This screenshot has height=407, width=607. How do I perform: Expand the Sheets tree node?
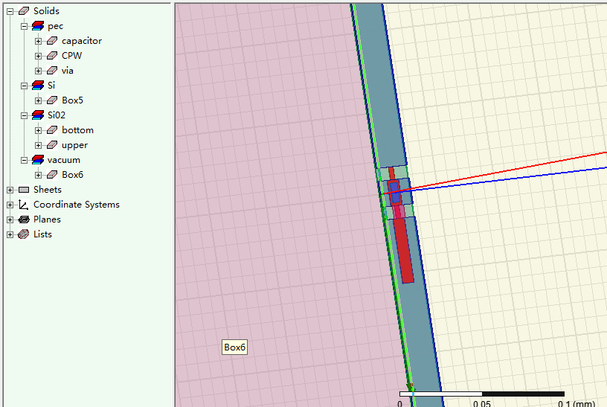(x=10, y=190)
